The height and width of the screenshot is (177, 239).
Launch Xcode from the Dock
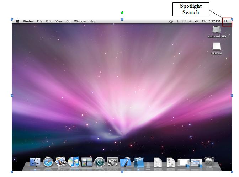(x=126, y=162)
